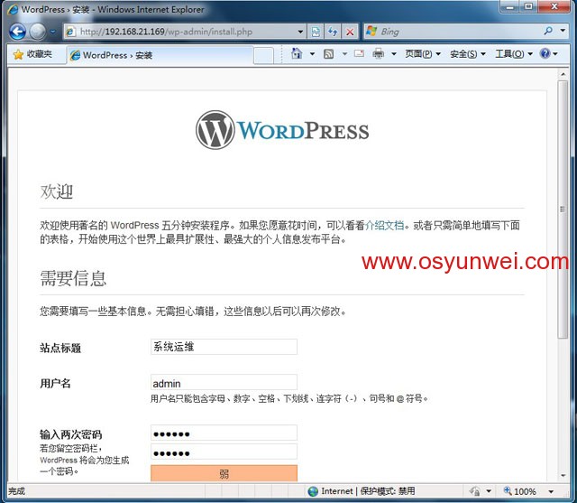Click the RSS feeds icon

coord(328,54)
